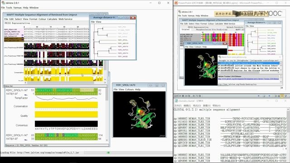Image resolution: width=290 pixels, height=163 pixels.
Task: Click the vertical scrollbar in lower alignment panel
Action: tap(107, 114)
